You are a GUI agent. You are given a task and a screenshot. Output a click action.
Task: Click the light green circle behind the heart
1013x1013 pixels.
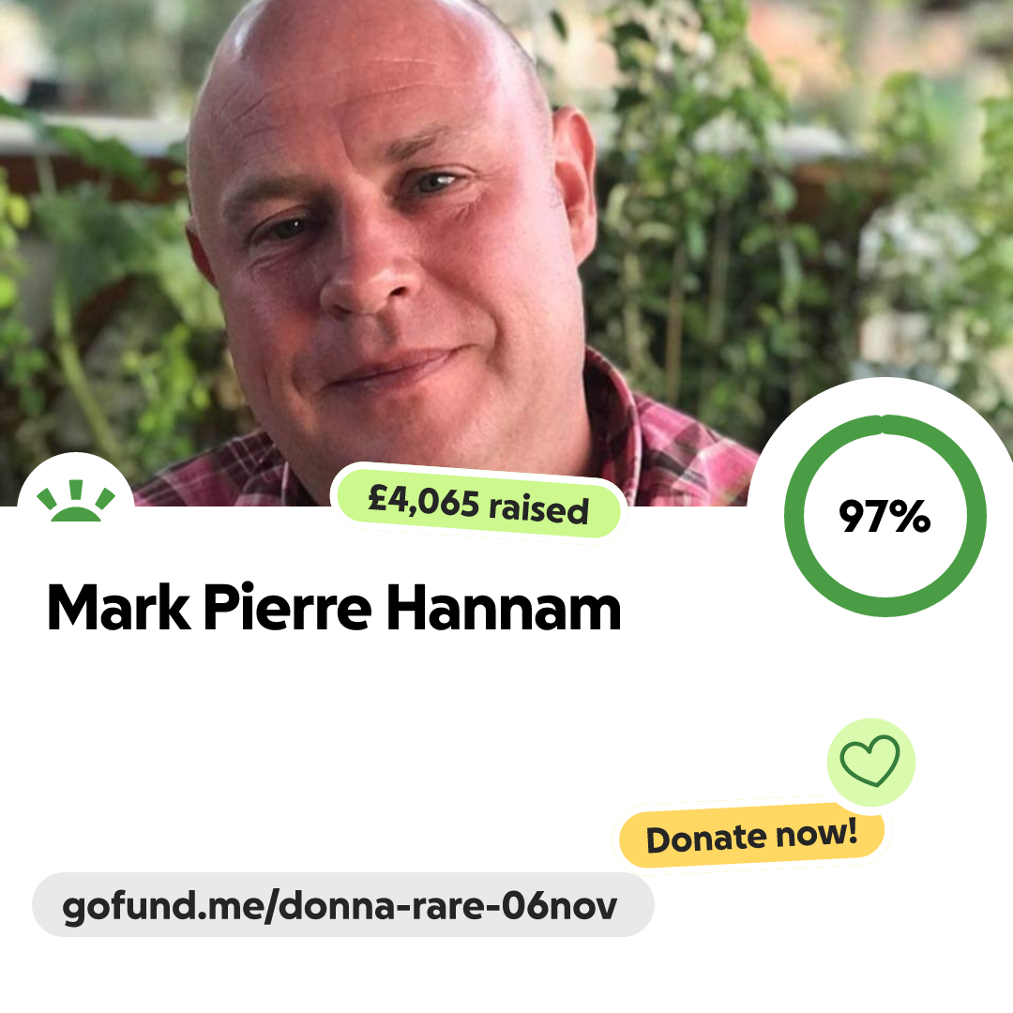click(870, 763)
